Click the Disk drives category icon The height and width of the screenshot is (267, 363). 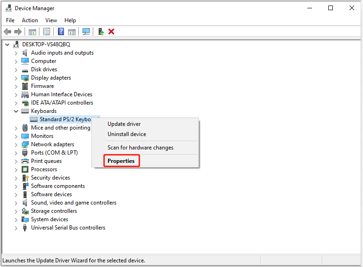pyautogui.click(x=25, y=70)
